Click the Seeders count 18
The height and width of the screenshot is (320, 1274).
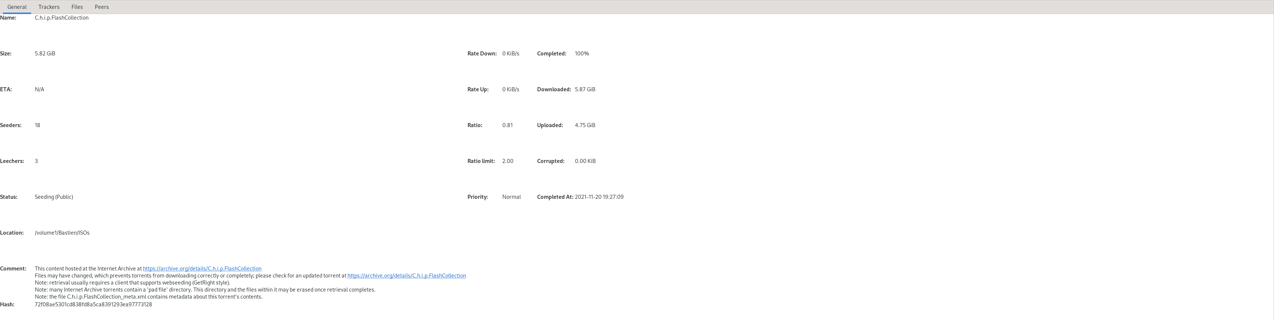pyautogui.click(x=37, y=125)
